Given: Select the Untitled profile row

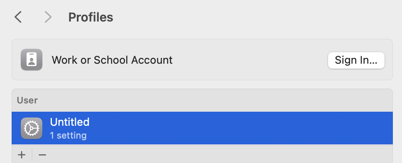Looking at the screenshot, I should [x=202, y=128].
